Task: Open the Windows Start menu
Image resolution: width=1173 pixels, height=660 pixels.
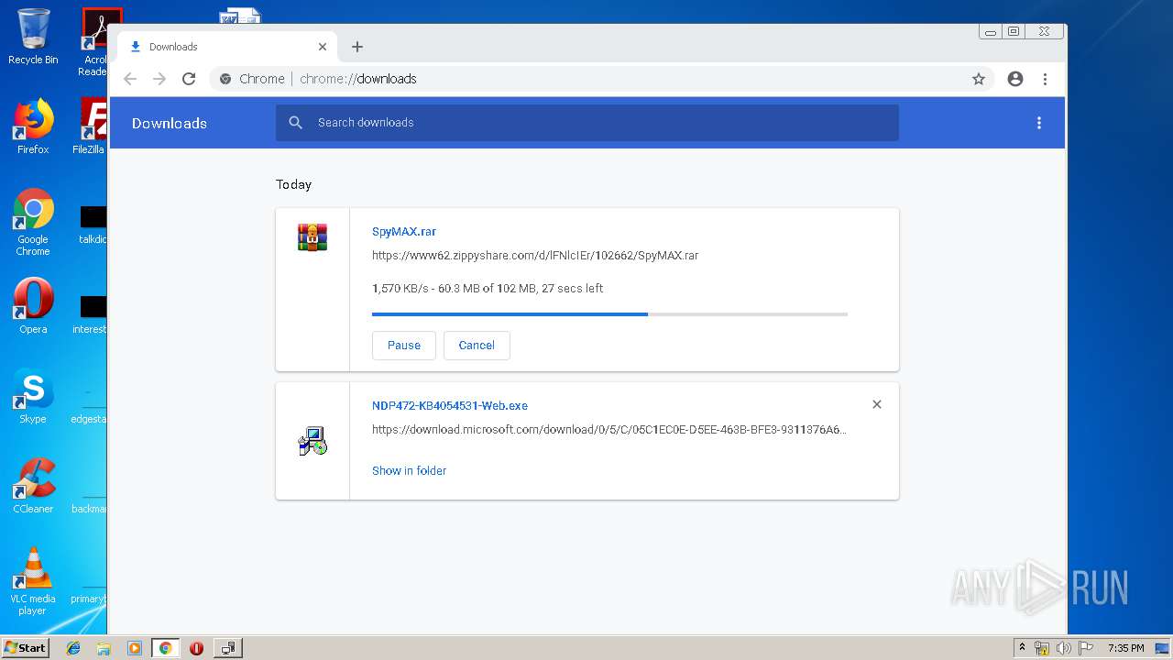Action: click(x=25, y=648)
